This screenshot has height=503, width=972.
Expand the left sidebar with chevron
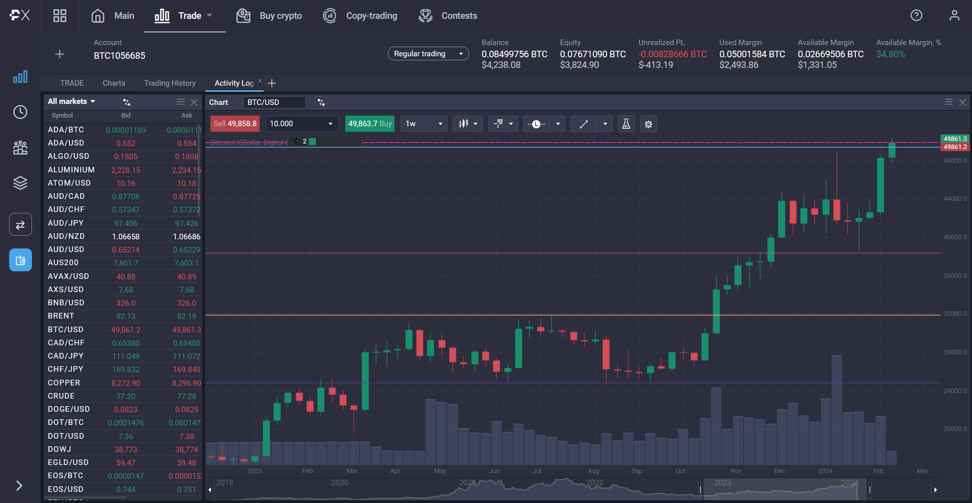pyautogui.click(x=19, y=486)
